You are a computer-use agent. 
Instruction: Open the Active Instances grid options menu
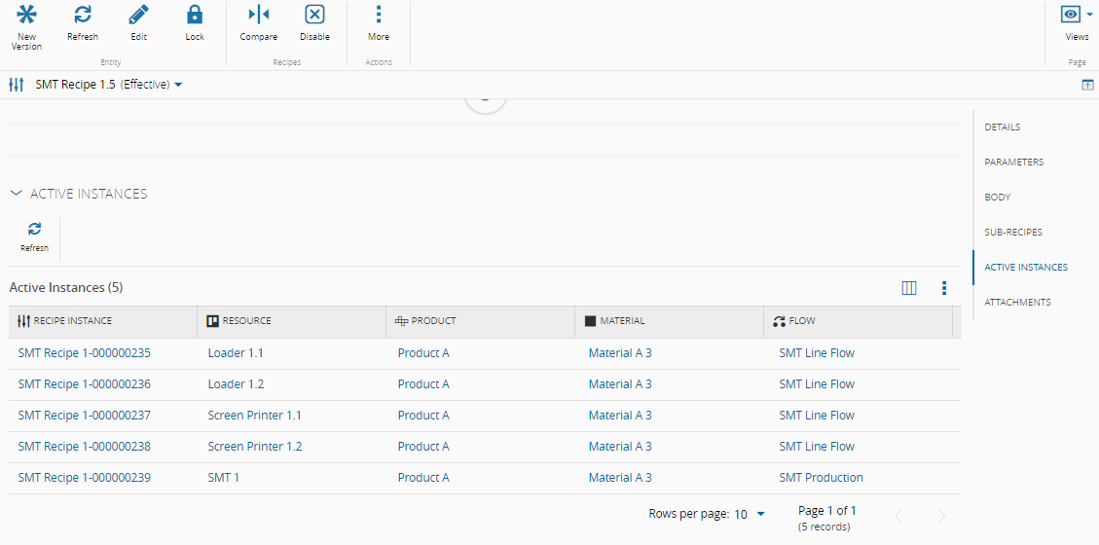pyautogui.click(x=943, y=288)
